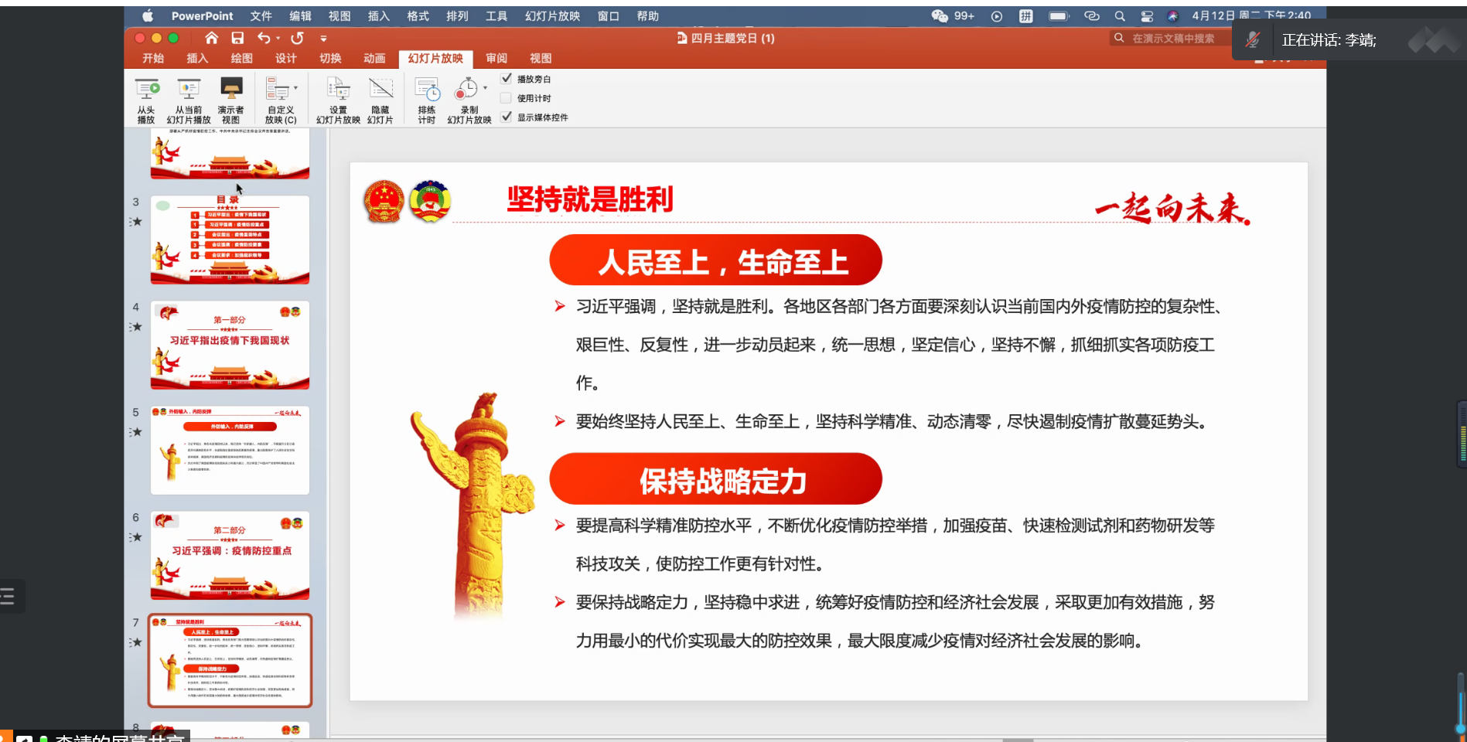Image resolution: width=1467 pixels, height=742 pixels.
Task: Open Record Slide Show dropdown arrow
Action: pos(485,88)
